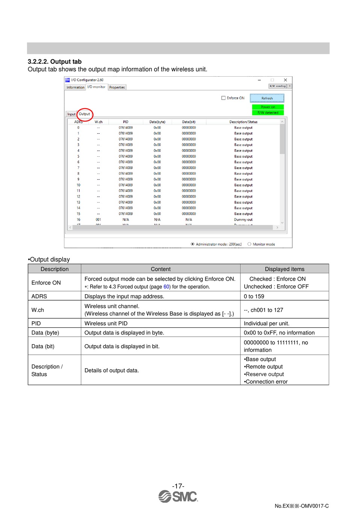Click the Data(byte) column header
This screenshot has height=511, width=357.
coord(157,122)
